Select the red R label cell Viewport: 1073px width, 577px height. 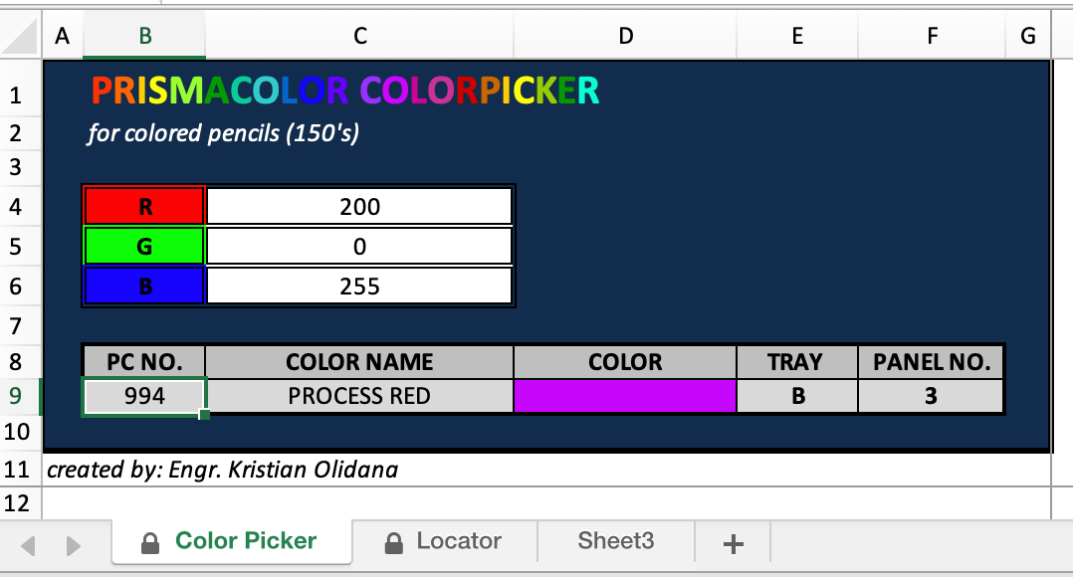pyautogui.click(x=144, y=207)
